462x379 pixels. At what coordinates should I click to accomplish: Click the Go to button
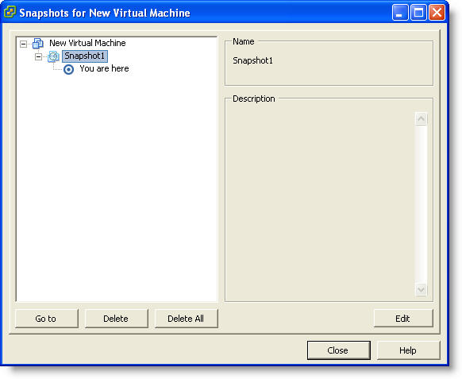click(47, 319)
